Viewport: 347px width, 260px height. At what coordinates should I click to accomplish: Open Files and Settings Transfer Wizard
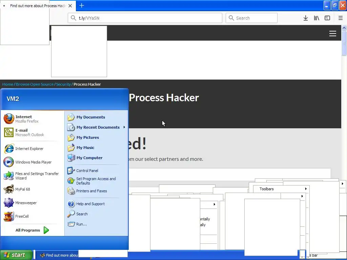32,176
